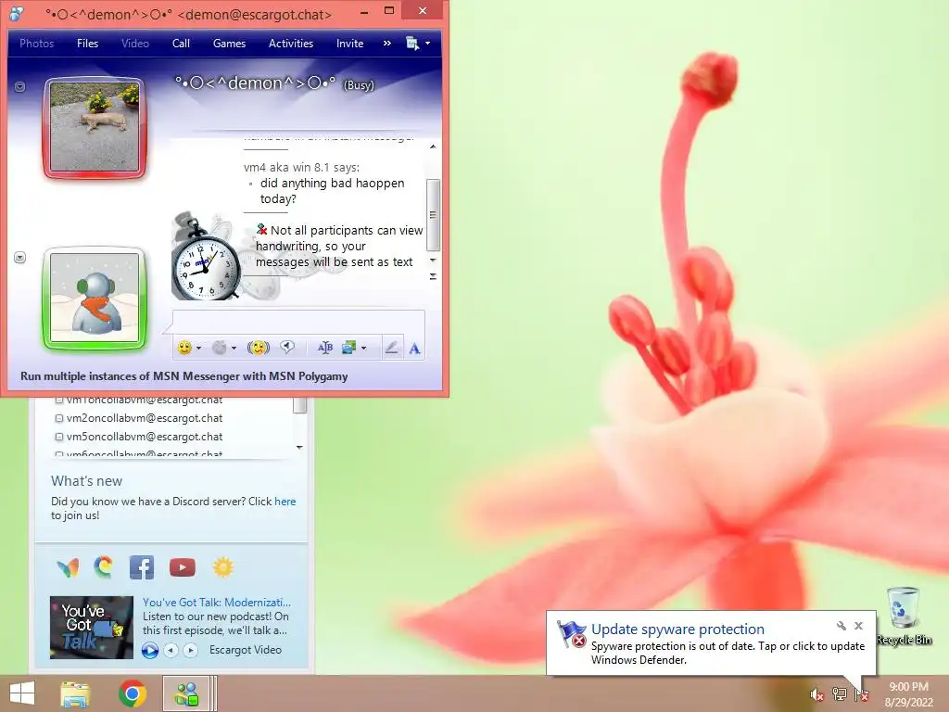Click the network tray icon
The width and height of the screenshot is (949, 712).
[840, 695]
